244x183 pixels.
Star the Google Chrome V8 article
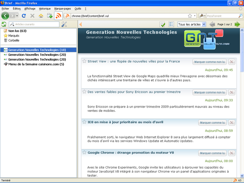point(84,152)
